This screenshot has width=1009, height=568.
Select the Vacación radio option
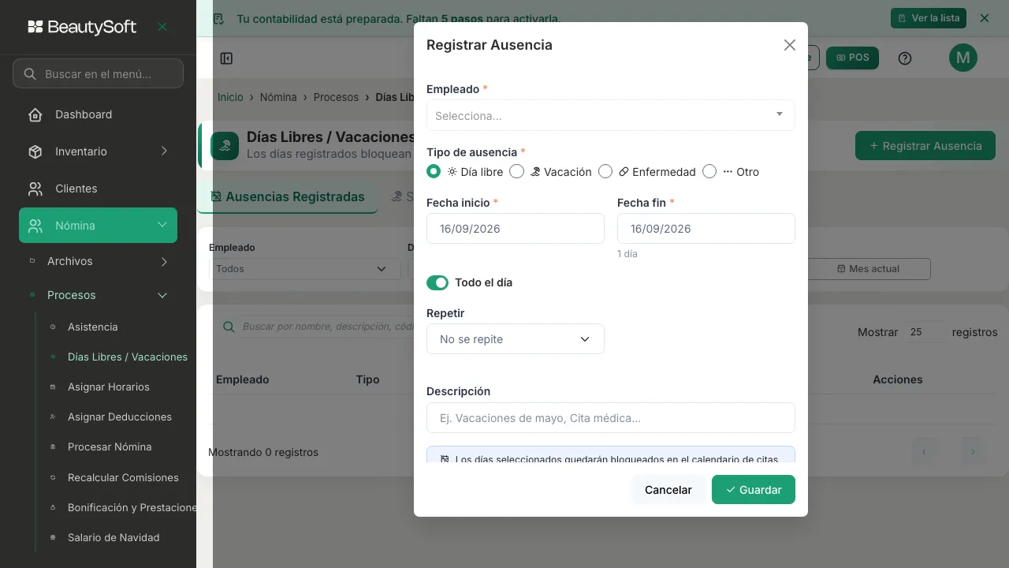(517, 171)
